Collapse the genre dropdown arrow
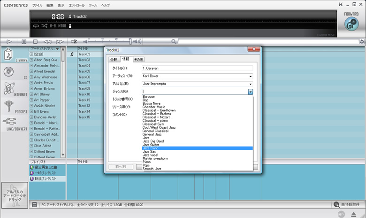 251,92
